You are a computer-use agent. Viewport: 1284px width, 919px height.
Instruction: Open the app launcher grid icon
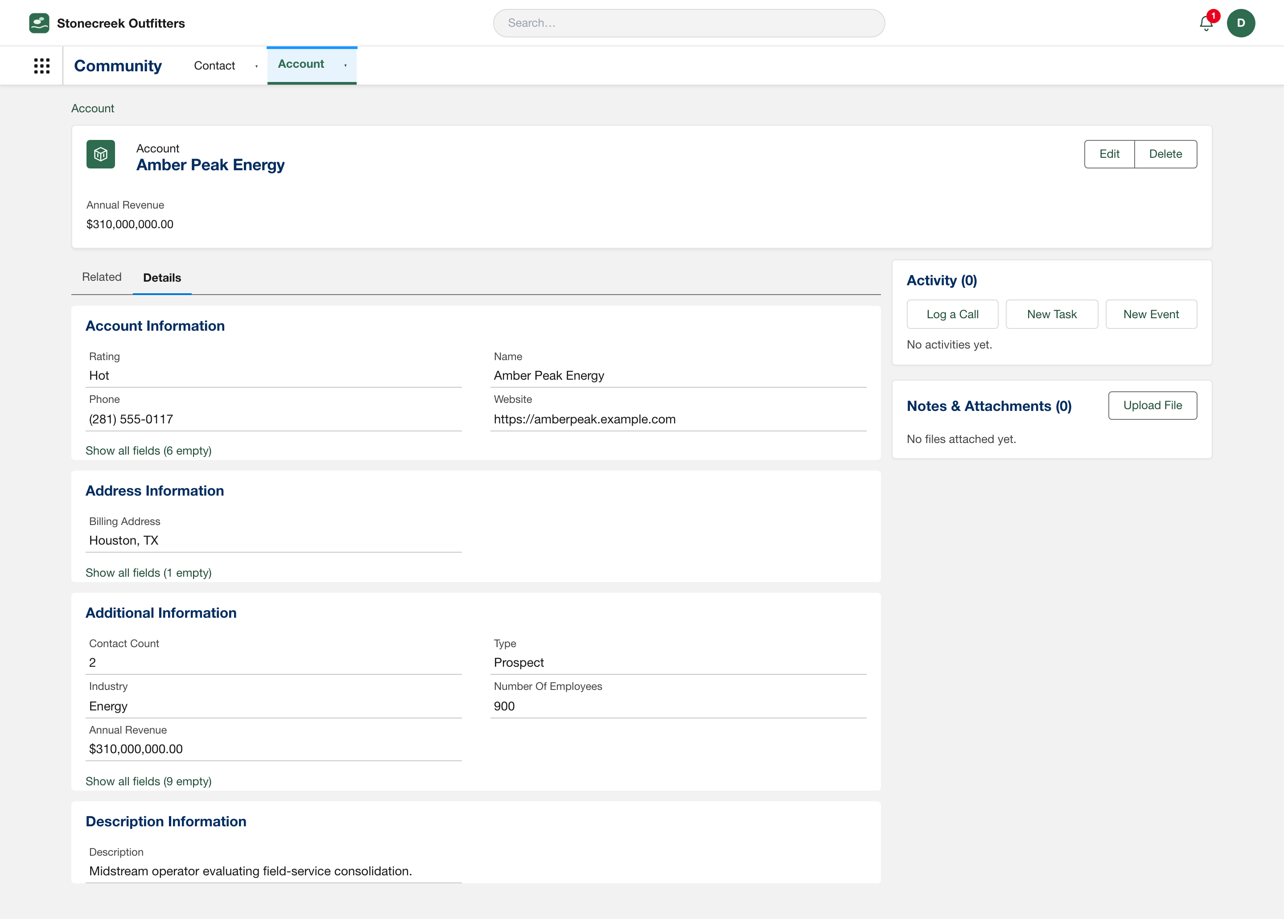42,66
